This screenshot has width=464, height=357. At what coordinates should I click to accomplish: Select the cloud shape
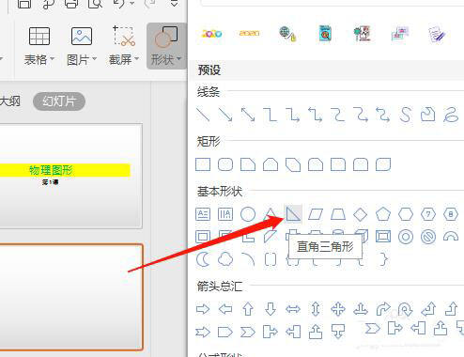[x=225, y=259]
